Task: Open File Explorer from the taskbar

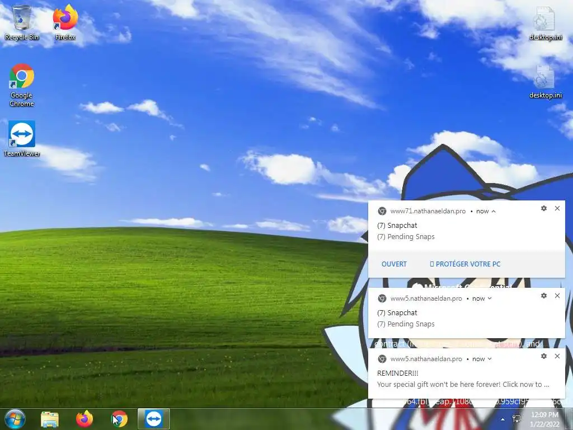Action: [50, 419]
